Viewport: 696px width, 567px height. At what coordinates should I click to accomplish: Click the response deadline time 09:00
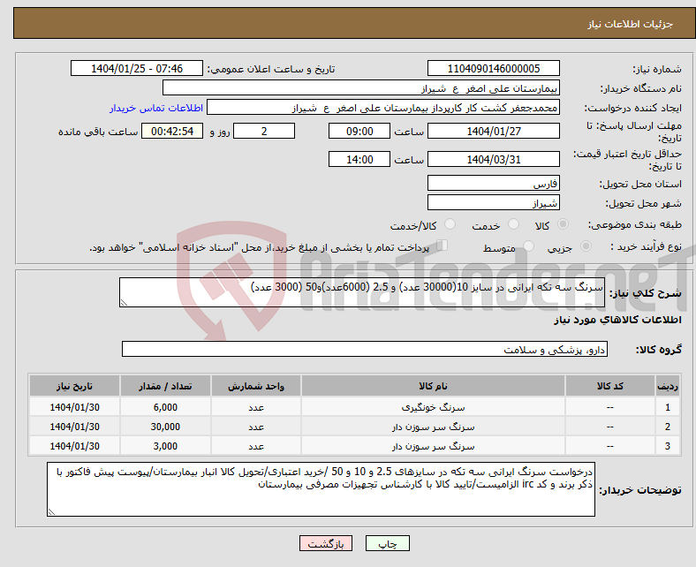[x=359, y=132]
